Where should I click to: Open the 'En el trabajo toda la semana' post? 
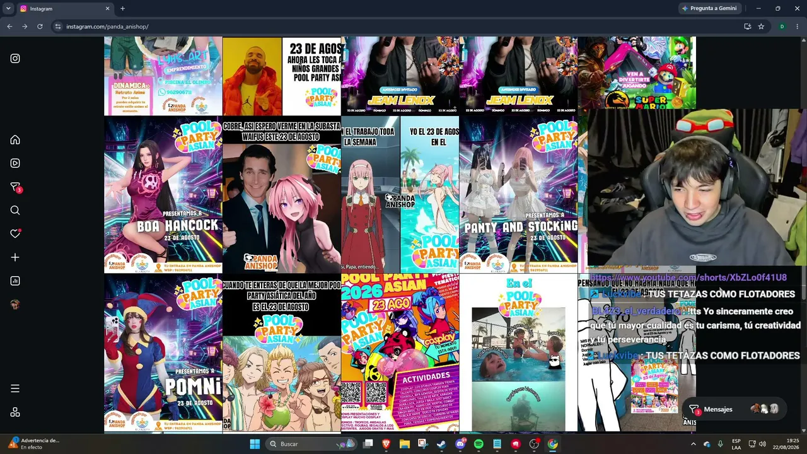point(400,194)
